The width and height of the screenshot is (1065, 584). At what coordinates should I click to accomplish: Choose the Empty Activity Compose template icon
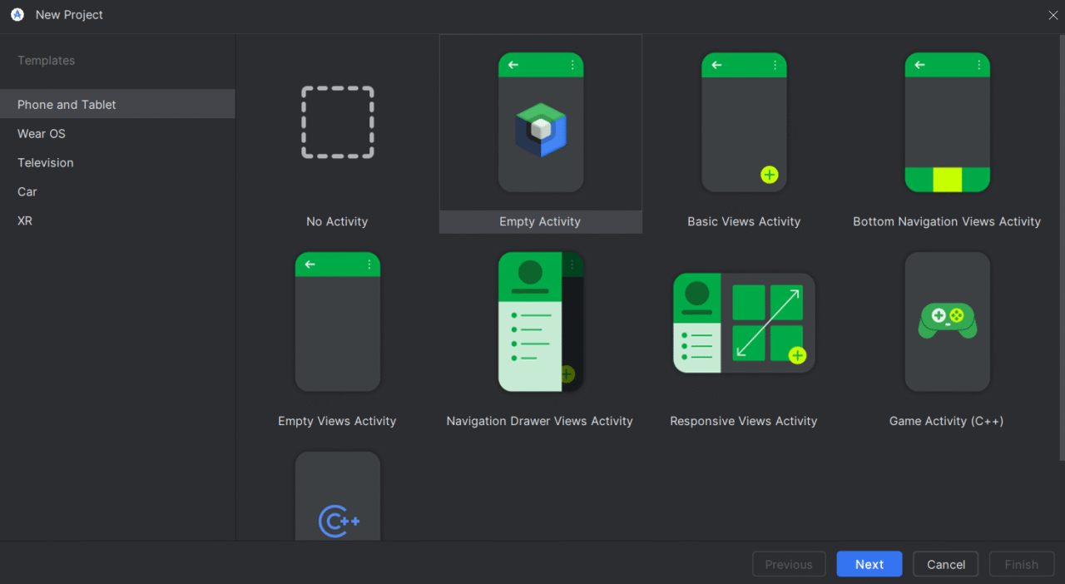(x=541, y=122)
